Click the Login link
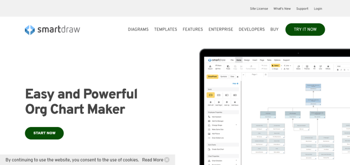 (318, 9)
